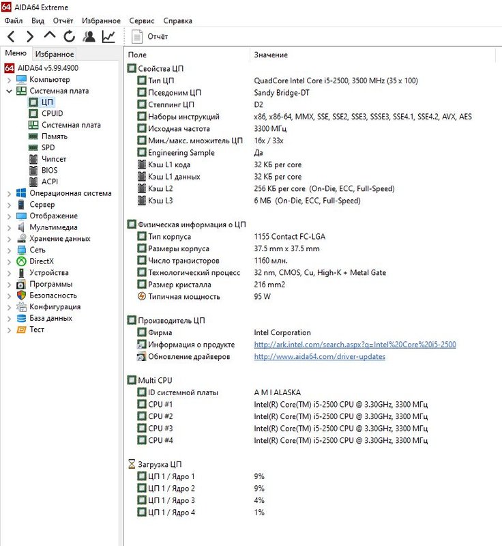This screenshot has width=502, height=546.
Task: Expand the Компьютер tree node
Action: tap(9, 80)
